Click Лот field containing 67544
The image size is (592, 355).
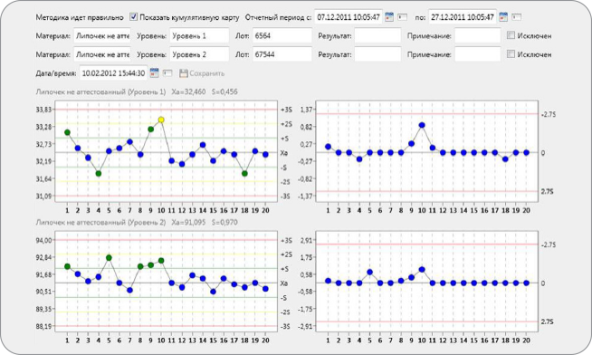[x=282, y=54]
